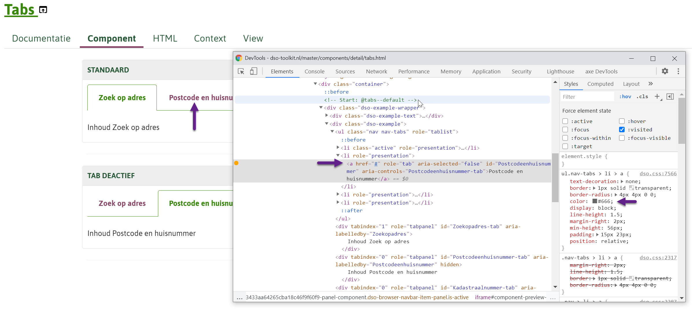The height and width of the screenshot is (309, 692).
Task: Expand the text-decoration property triangle
Action: click(622, 181)
